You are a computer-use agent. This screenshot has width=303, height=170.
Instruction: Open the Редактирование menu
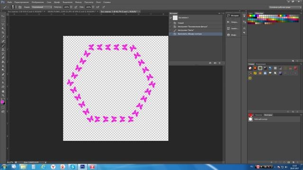21,2
